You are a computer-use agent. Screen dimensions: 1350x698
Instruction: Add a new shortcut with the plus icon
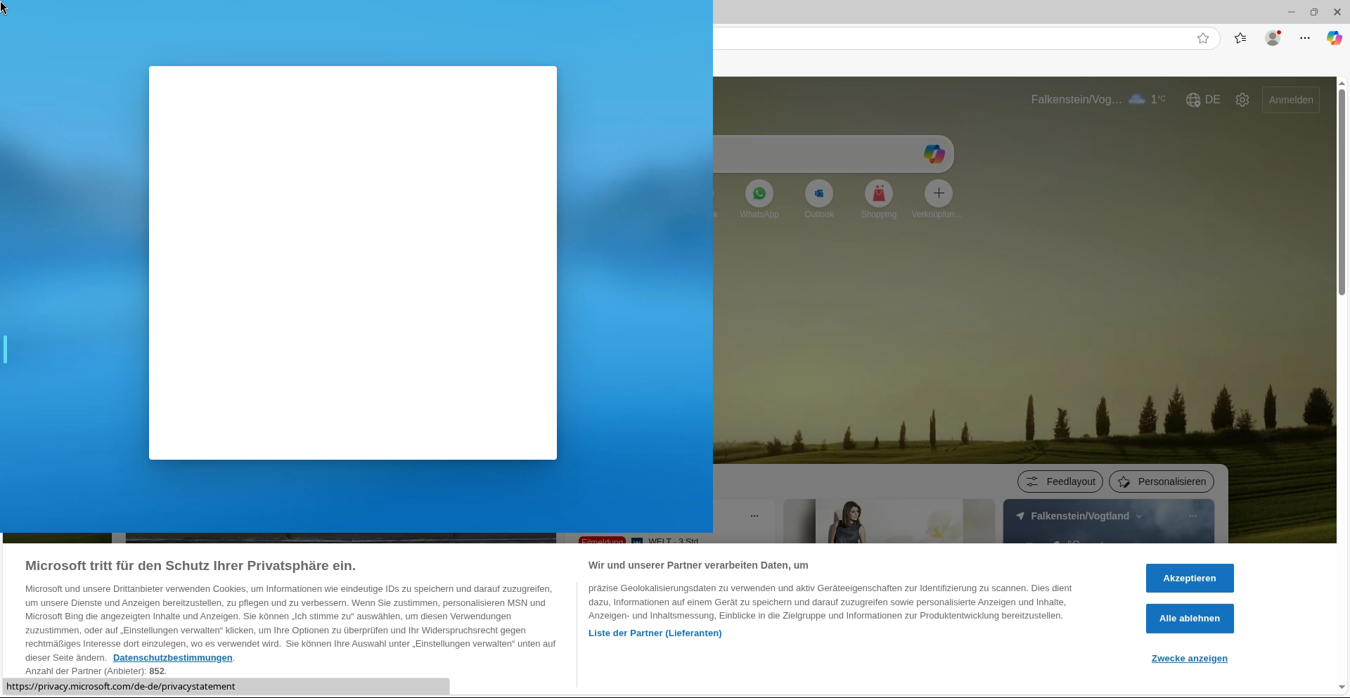pyautogui.click(x=938, y=194)
